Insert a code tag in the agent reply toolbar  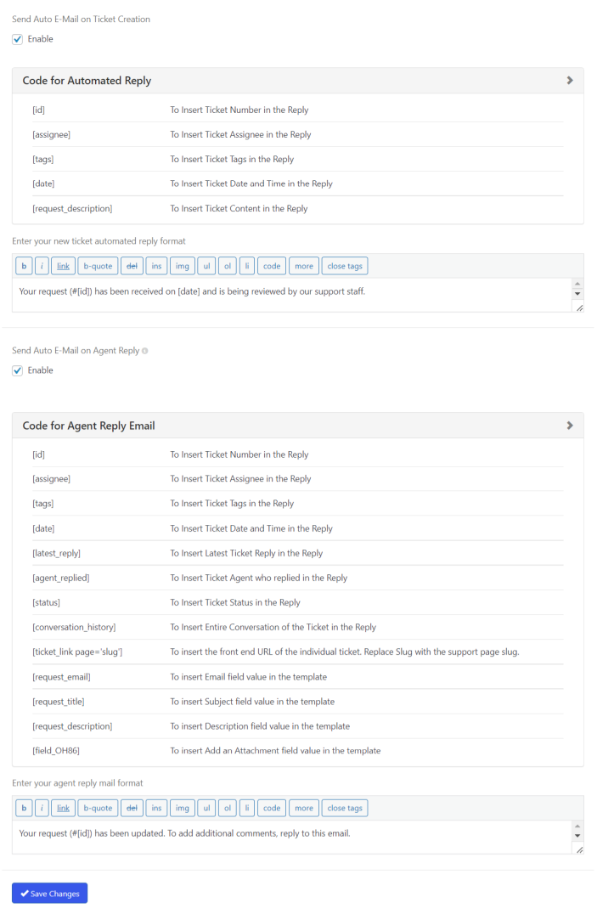click(x=271, y=807)
